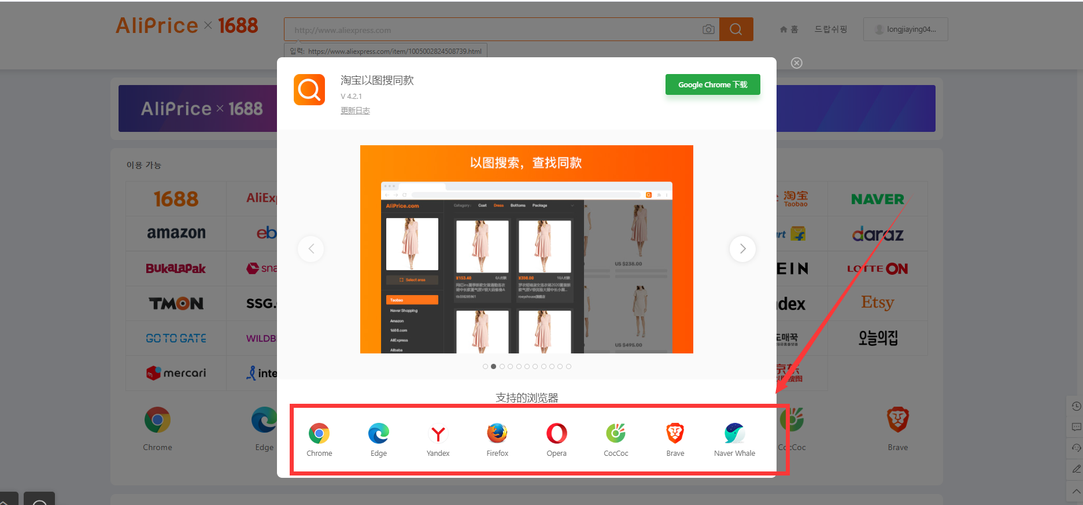Screen dimensions: 1083x505
Task: Select the Opera browser icon
Action: coord(557,433)
